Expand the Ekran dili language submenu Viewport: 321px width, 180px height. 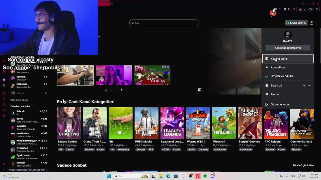point(288,85)
